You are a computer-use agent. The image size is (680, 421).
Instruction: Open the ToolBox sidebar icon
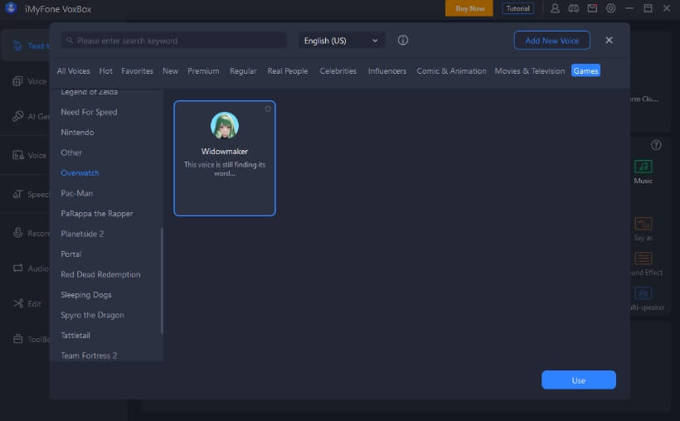click(x=17, y=339)
